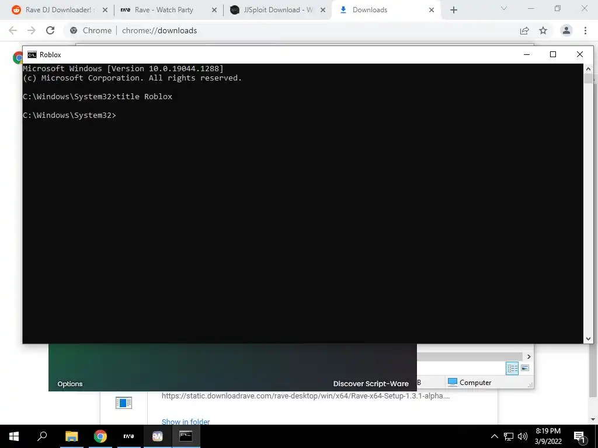Click the Roblox command prompt title icon

(x=32, y=54)
